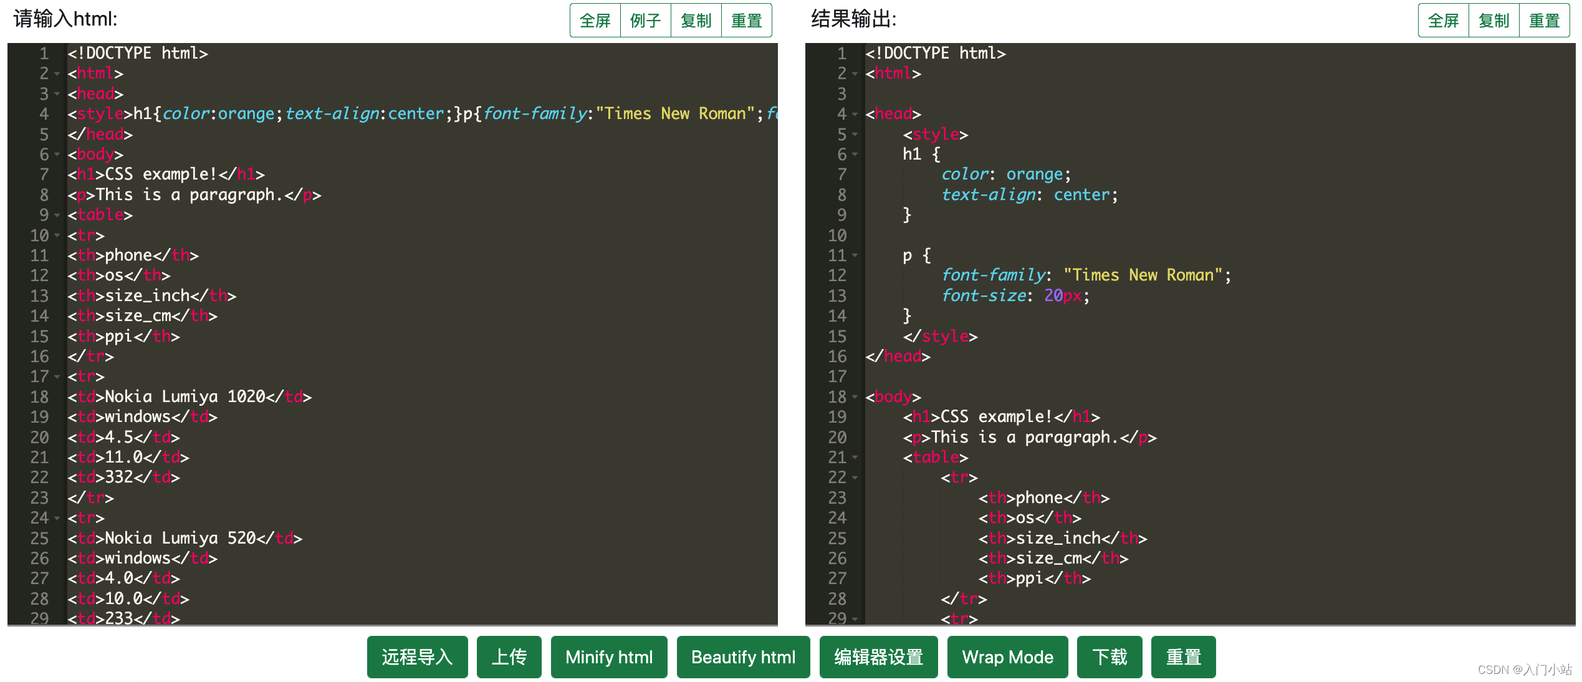
Task: Click the Minify html button
Action: coord(608,656)
